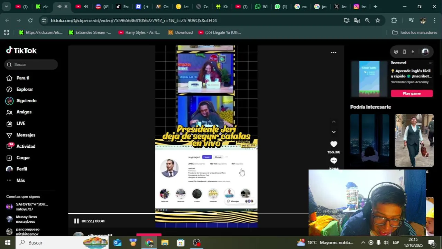
Task: Go to the Siguiendo feed
Action: [x=26, y=101]
